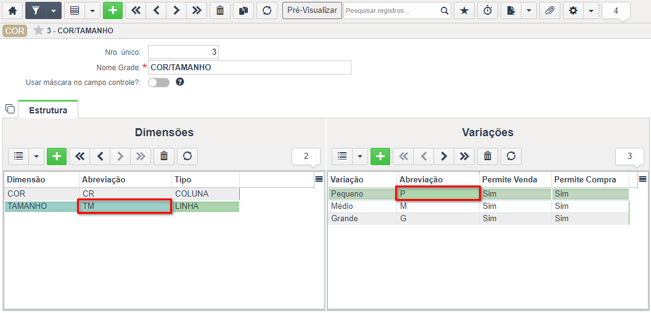Open the settings gear dropdown arrow
Viewport: 651px width, 313px height.
tap(591, 11)
